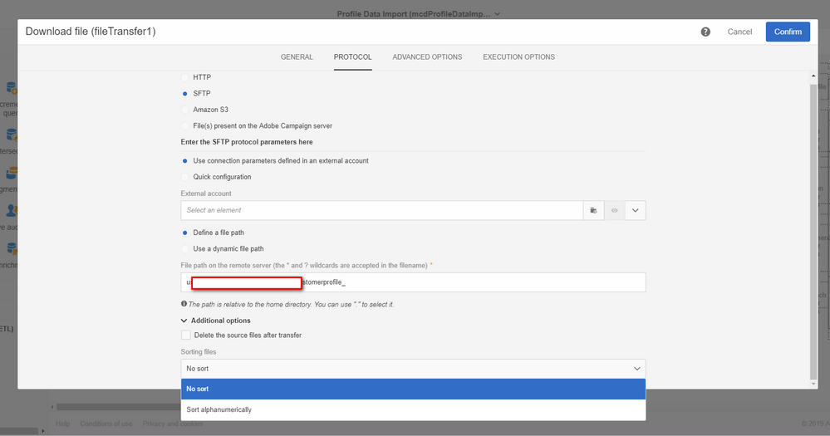
Task: Select Use a dynamic file path
Action: click(184, 248)
